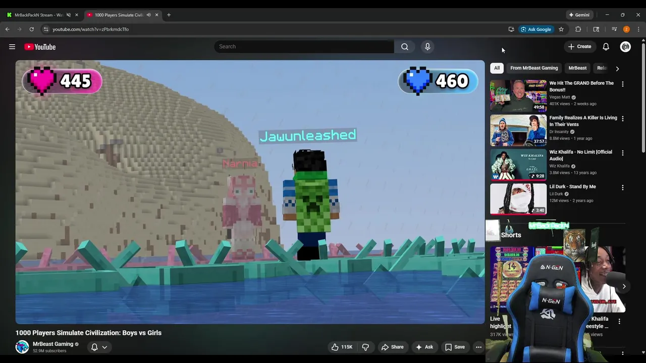Click the browser address bar URL
This screenshot has width=646, height=363.
tap(90, 29)
